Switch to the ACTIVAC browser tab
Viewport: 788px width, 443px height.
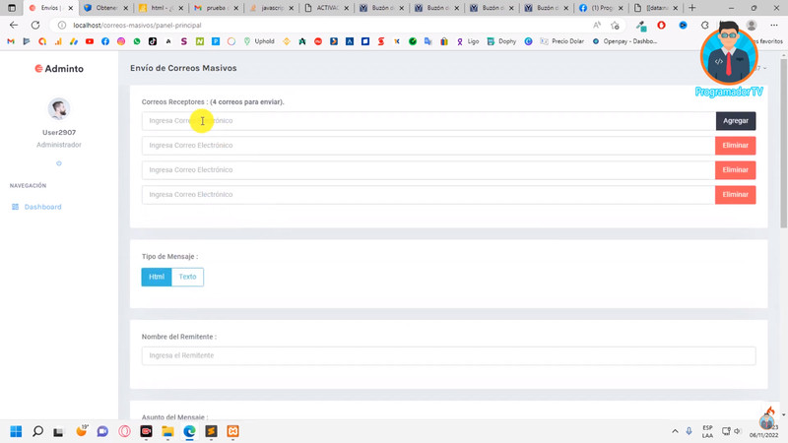click(x=327, y=8)
